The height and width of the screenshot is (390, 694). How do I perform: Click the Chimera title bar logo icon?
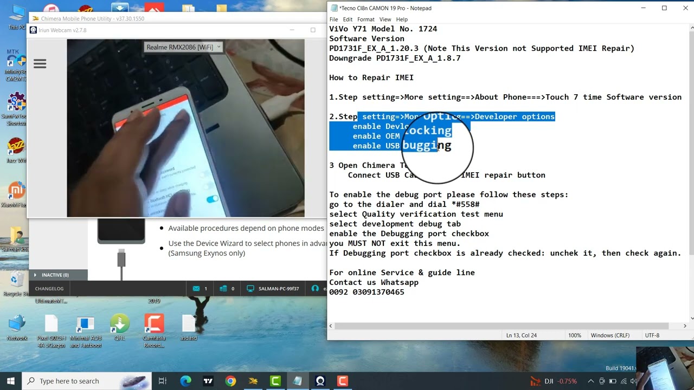[x=35, y=18]
